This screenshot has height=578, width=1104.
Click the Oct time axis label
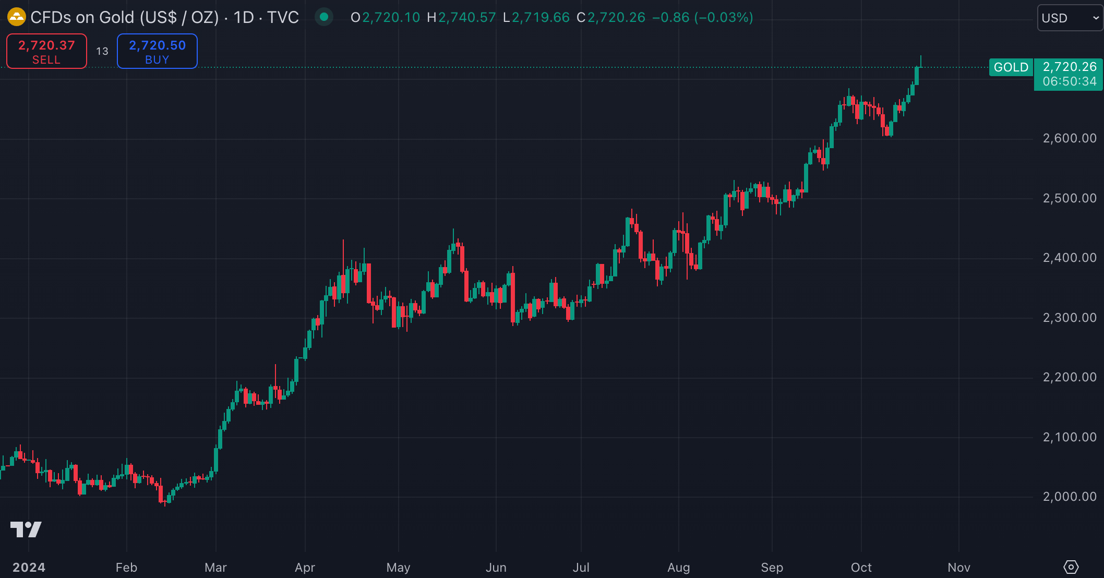click(861, 568)
